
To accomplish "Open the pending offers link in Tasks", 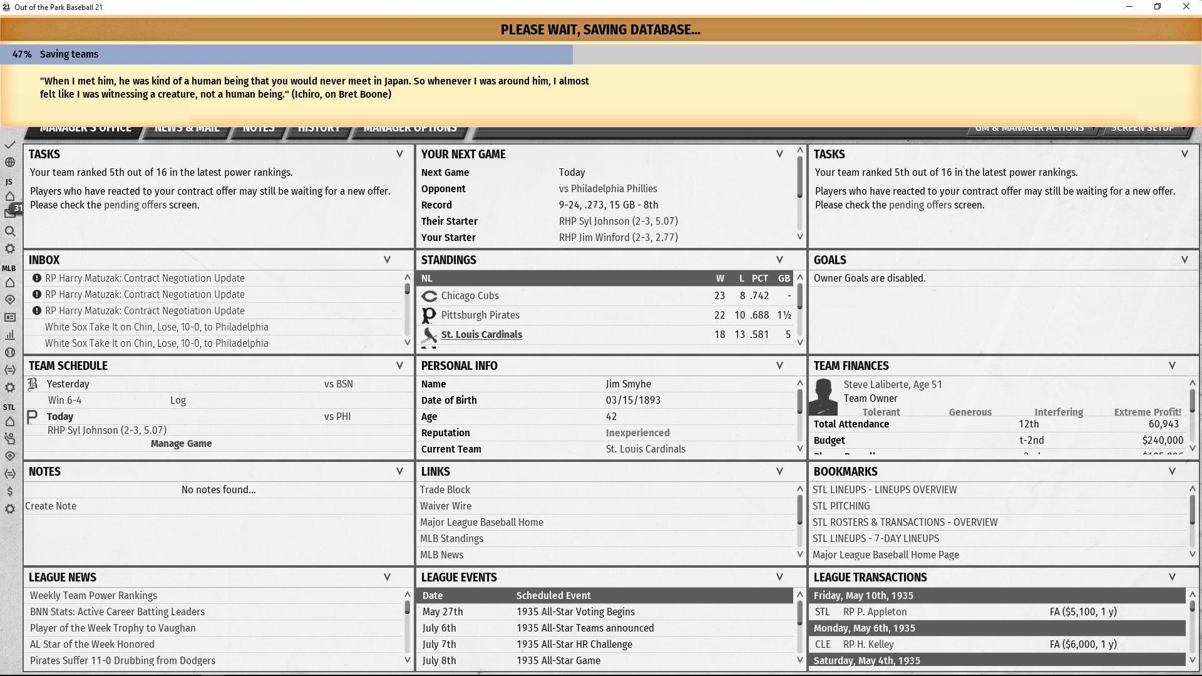I will click(x=135, y=205).
